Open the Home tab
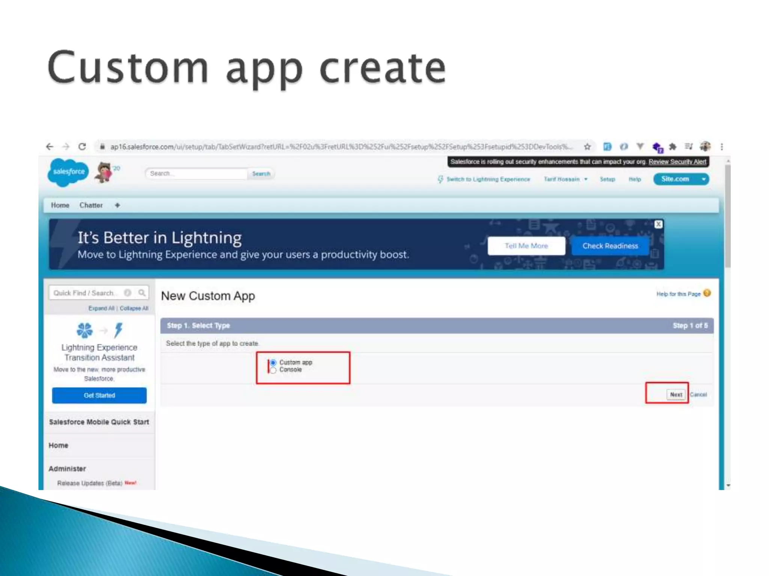Screen dimensions: 769x576 (x=60, y=205)
